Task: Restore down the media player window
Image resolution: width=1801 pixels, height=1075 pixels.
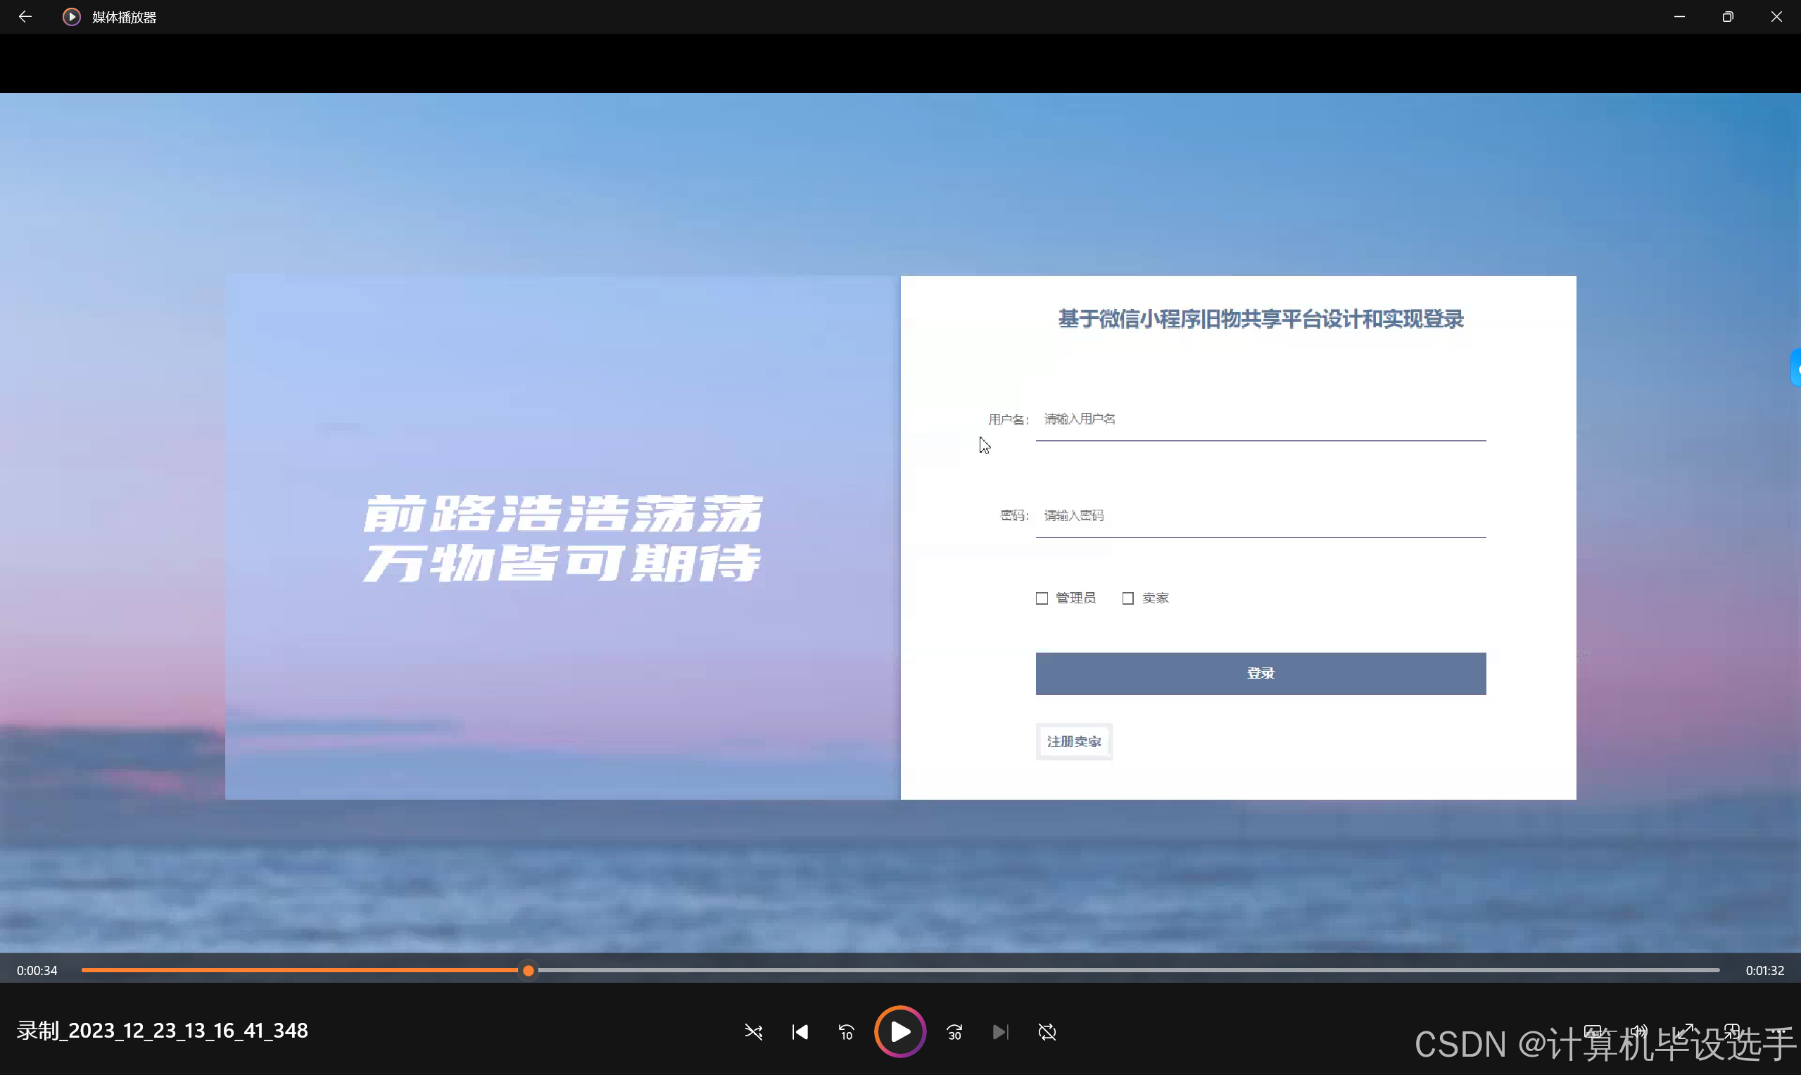Action: point(1728,17)
